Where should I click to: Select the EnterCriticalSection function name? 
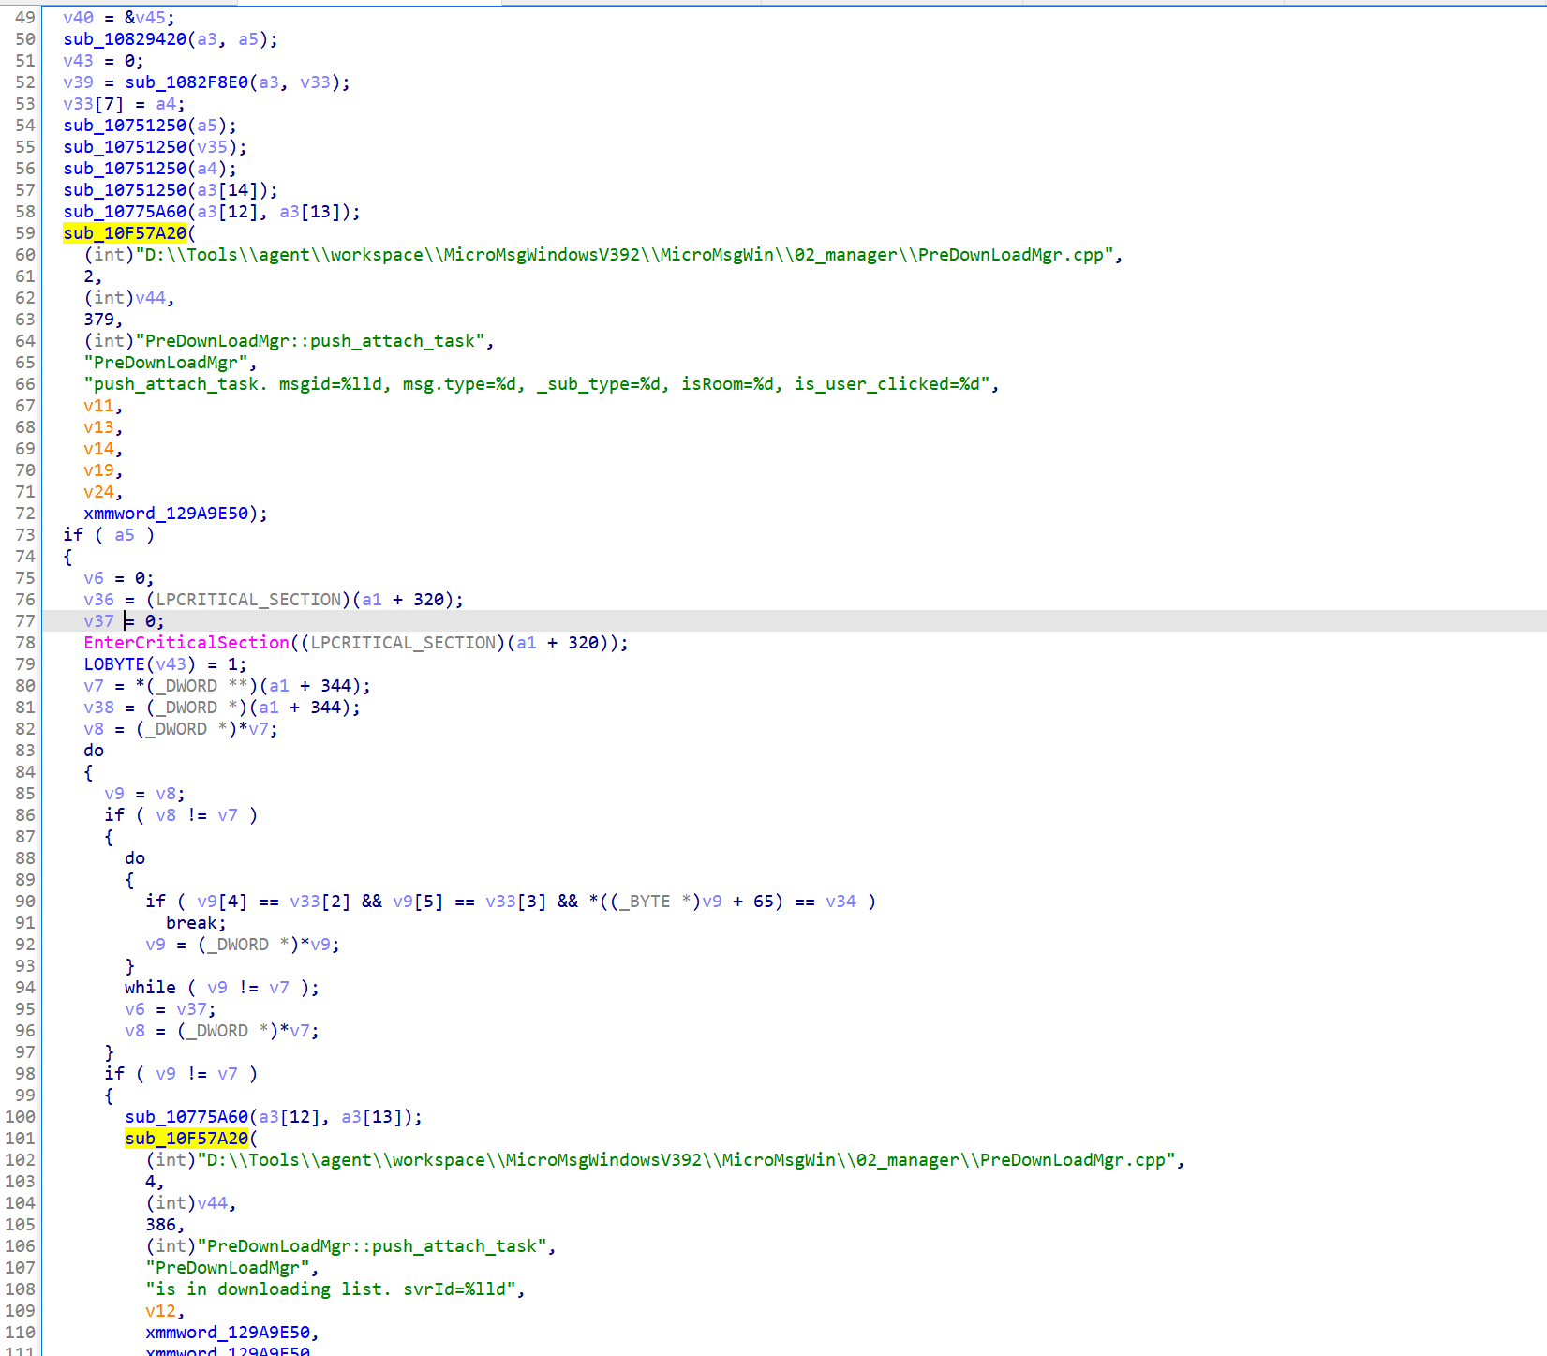[186, 643]
